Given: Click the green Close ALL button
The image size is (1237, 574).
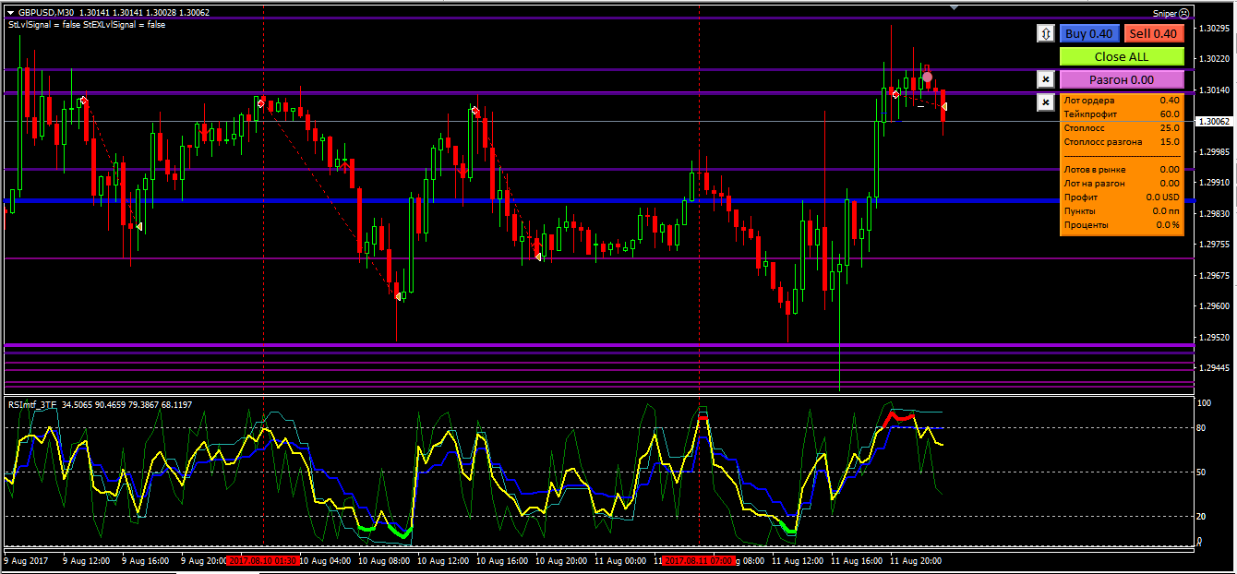Looking at the screenshot, I should coord(1122,56).
